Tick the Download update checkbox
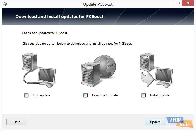 pyautogui.click(x=85, y=95)
